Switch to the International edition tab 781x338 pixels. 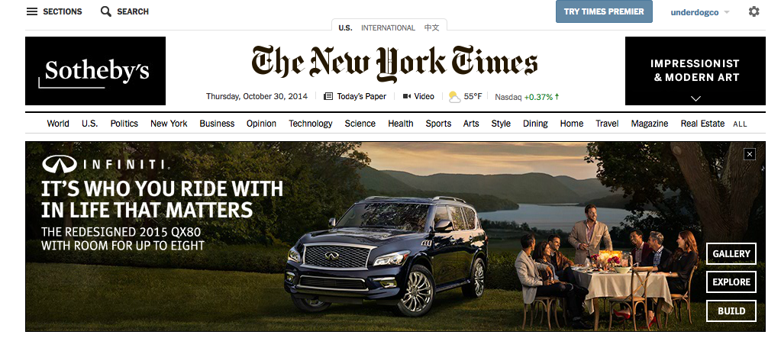pos(388,28)
